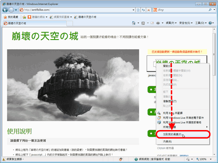
Task: Click the Bing translate icon in context menu
Action: pos(159,113)
